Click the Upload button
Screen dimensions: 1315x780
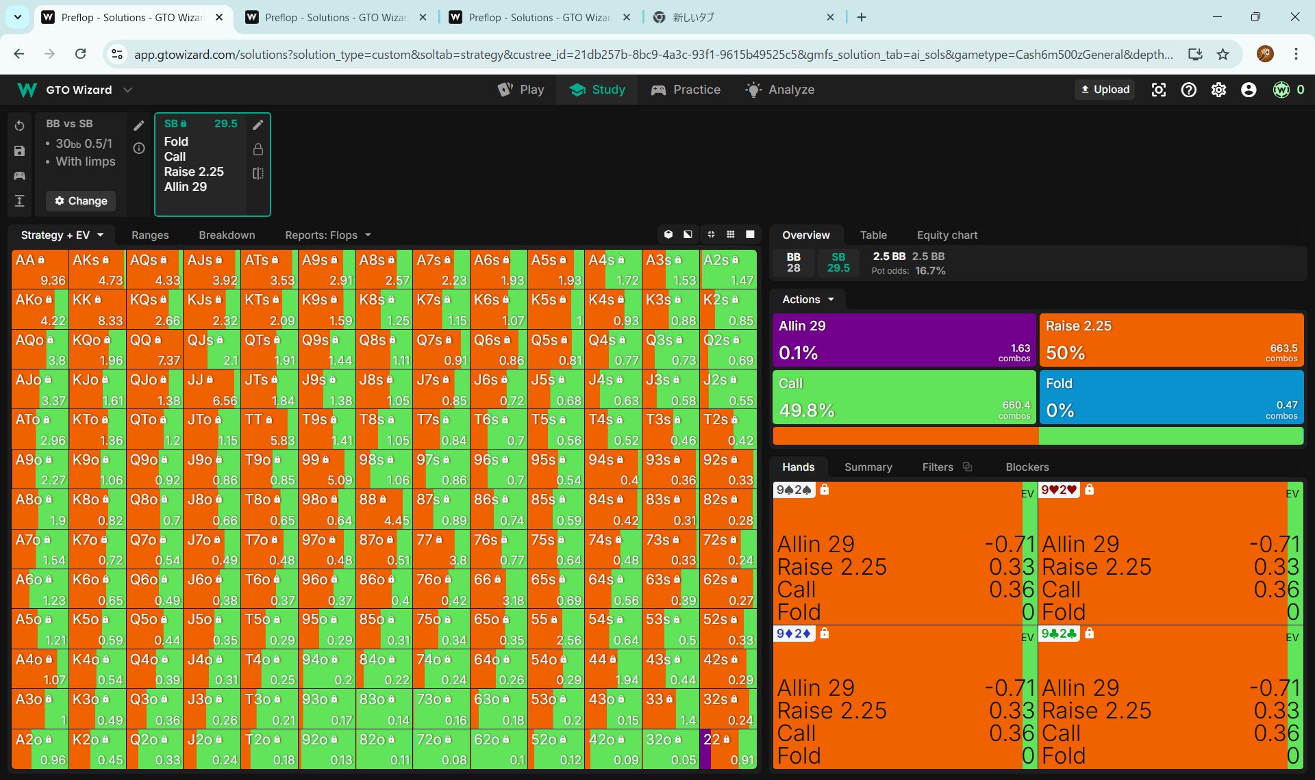tap(1104, 90)
